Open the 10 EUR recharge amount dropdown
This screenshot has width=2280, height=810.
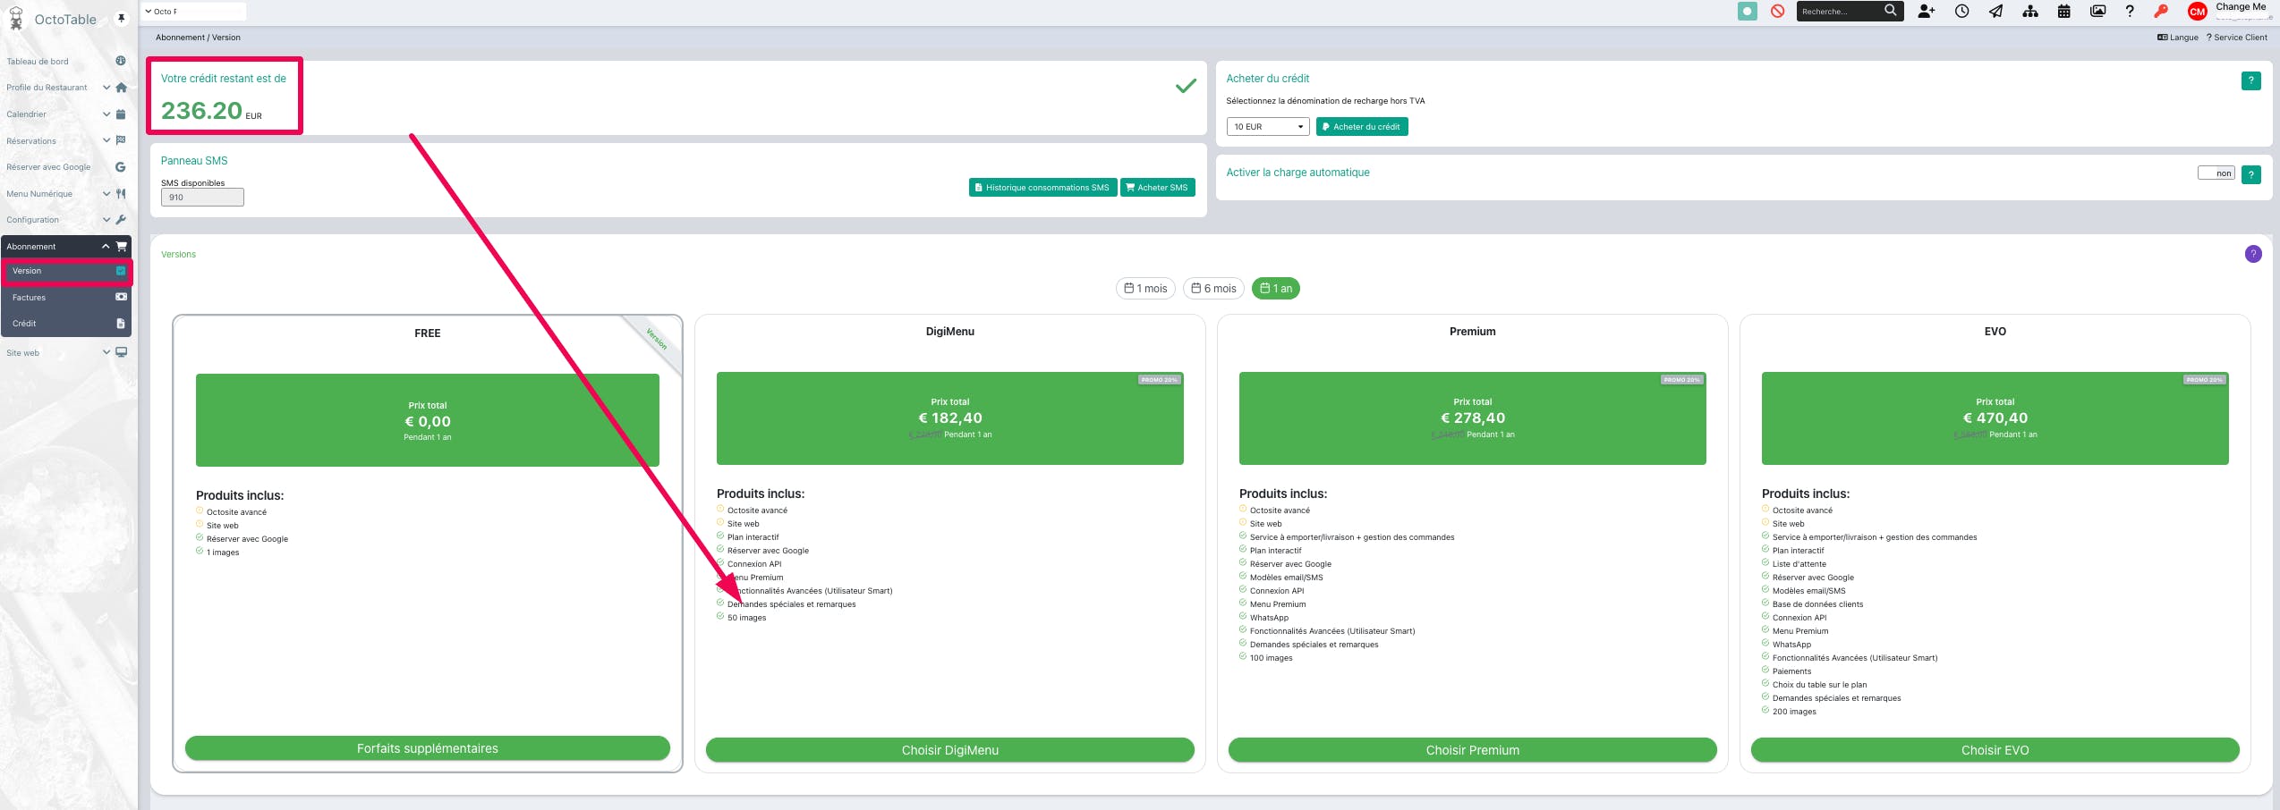tap(1268, 127)
